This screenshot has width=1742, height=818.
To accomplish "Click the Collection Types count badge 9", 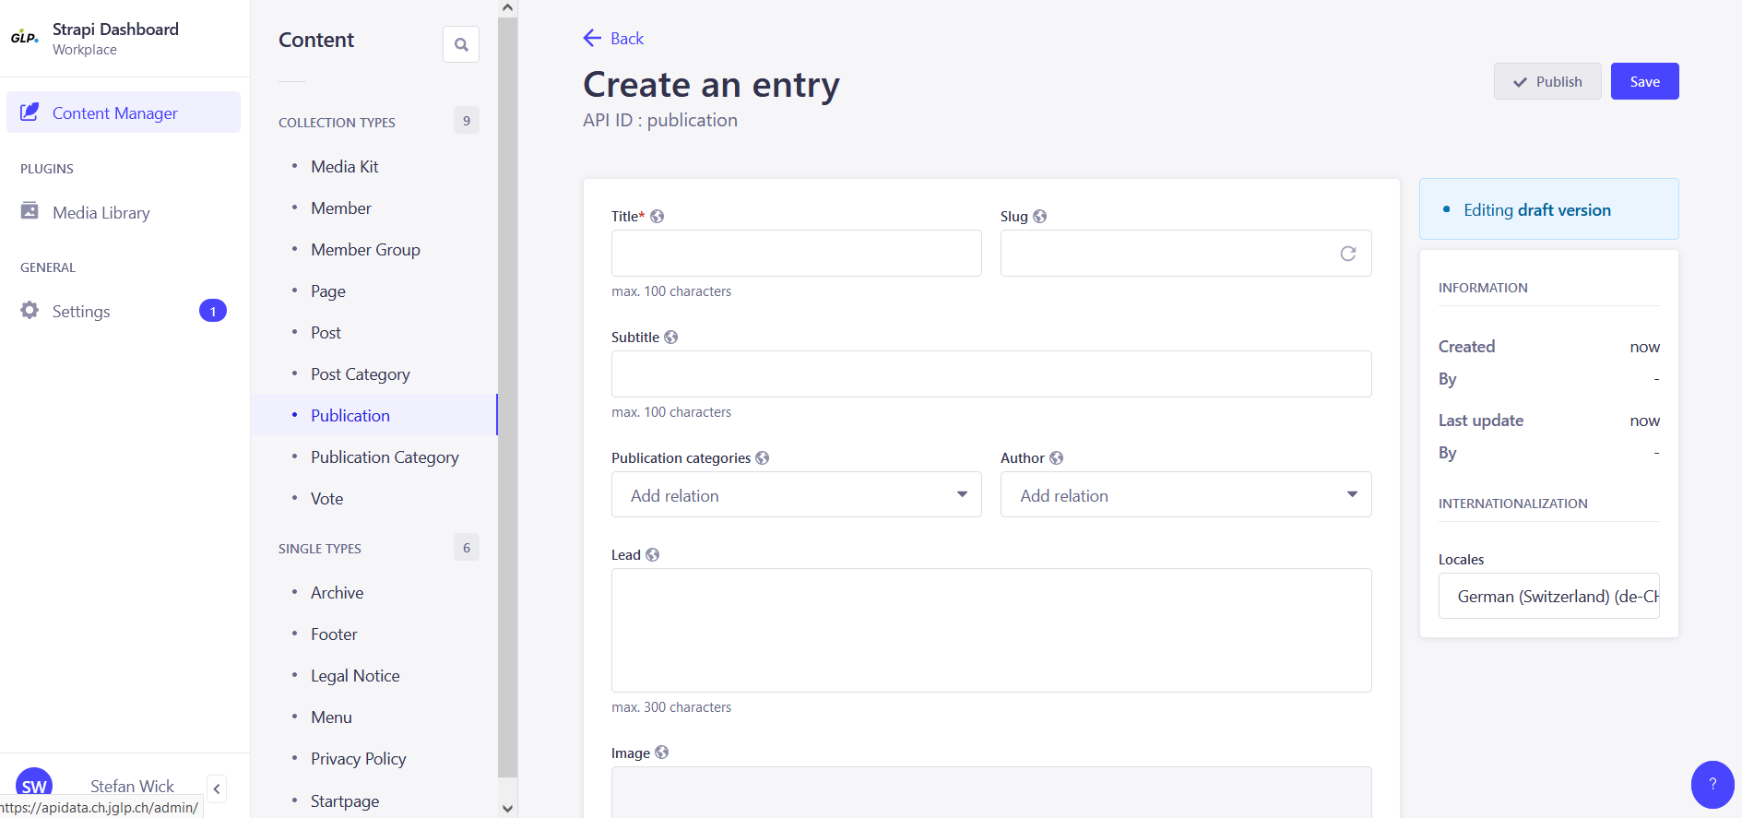I will (x=467, y=120).
